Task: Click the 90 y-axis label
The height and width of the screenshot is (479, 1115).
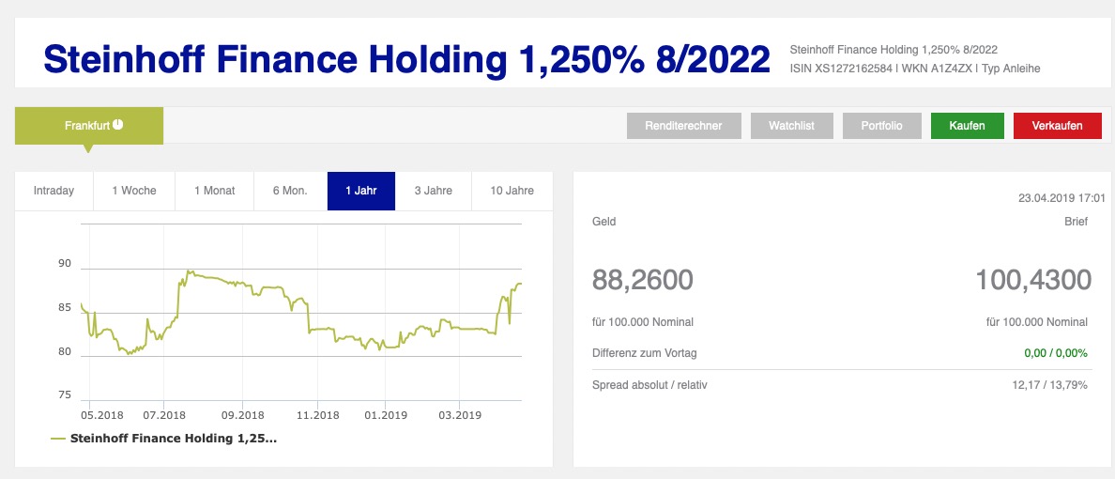Action: (x=65, y=263)
